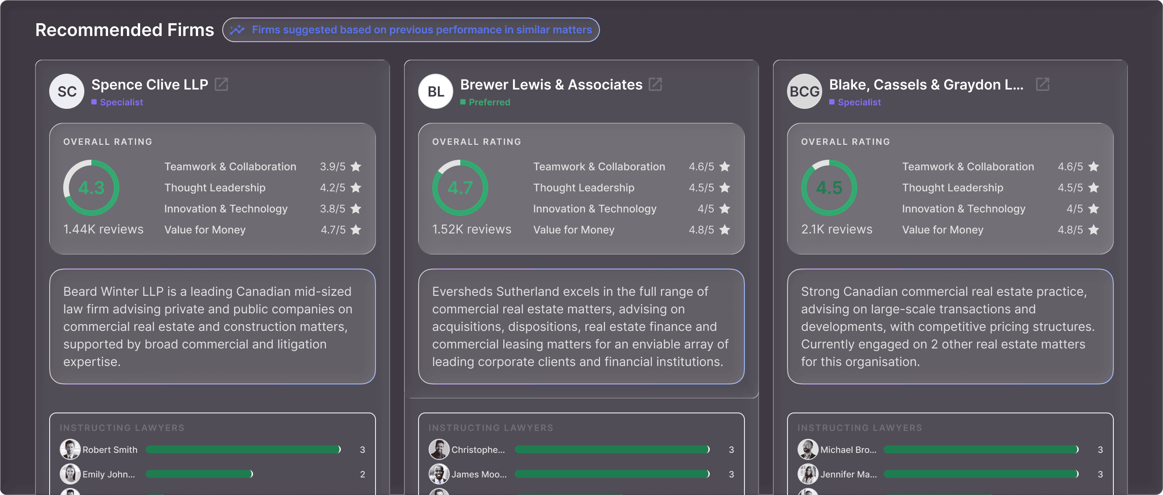Select Robert Smith's profile photo
Viewport: 1163px width, 495px height.
(70, 449)
